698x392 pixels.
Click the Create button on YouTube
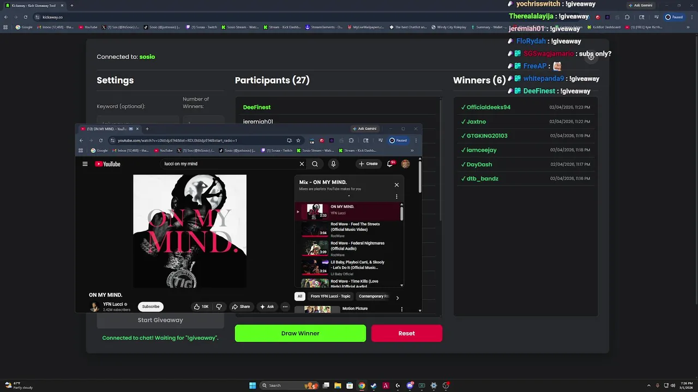pos(368,163)
